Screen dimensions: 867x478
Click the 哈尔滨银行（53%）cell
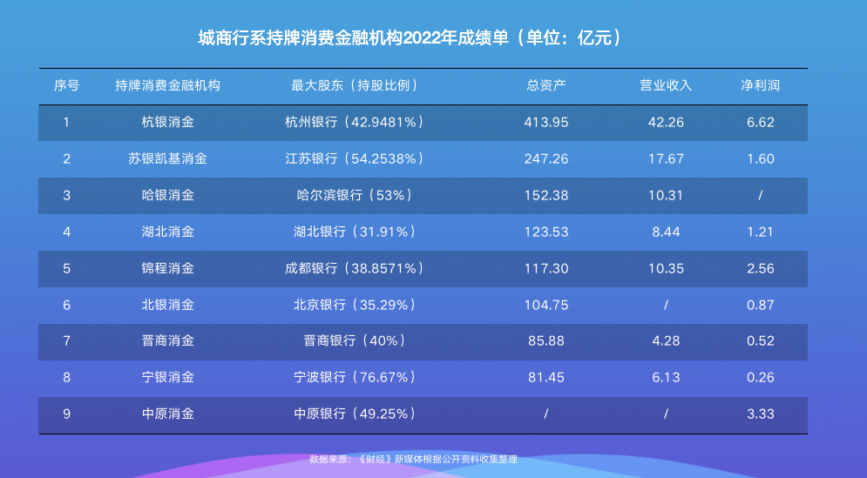pos(355,195)
